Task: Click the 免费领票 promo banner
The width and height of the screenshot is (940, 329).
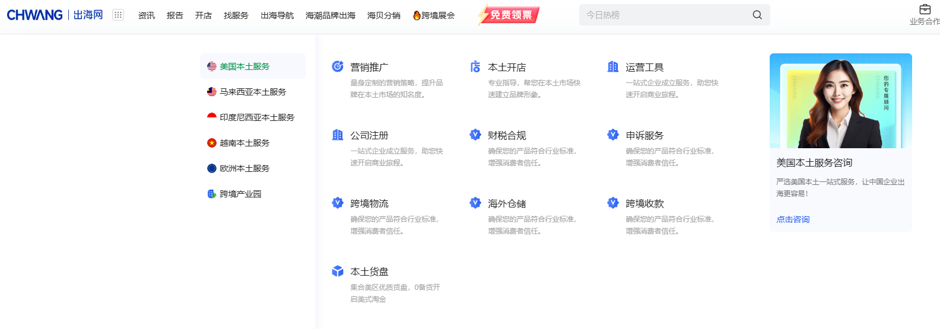Action: pyautogui.click(x=509, y=15)
